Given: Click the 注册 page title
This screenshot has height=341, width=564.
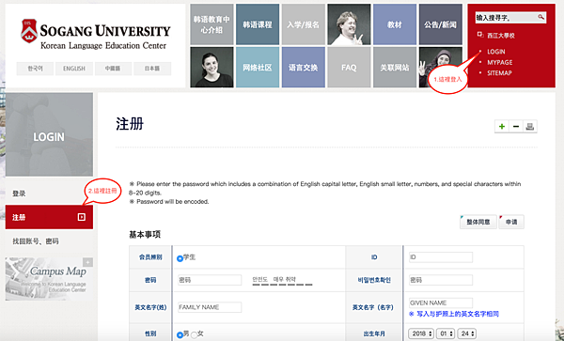Looking at the screenshot, I should 130,124.
